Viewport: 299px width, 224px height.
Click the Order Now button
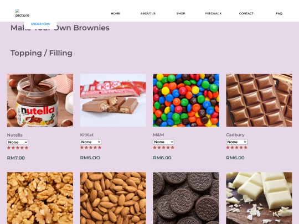[x=40, y=24]
